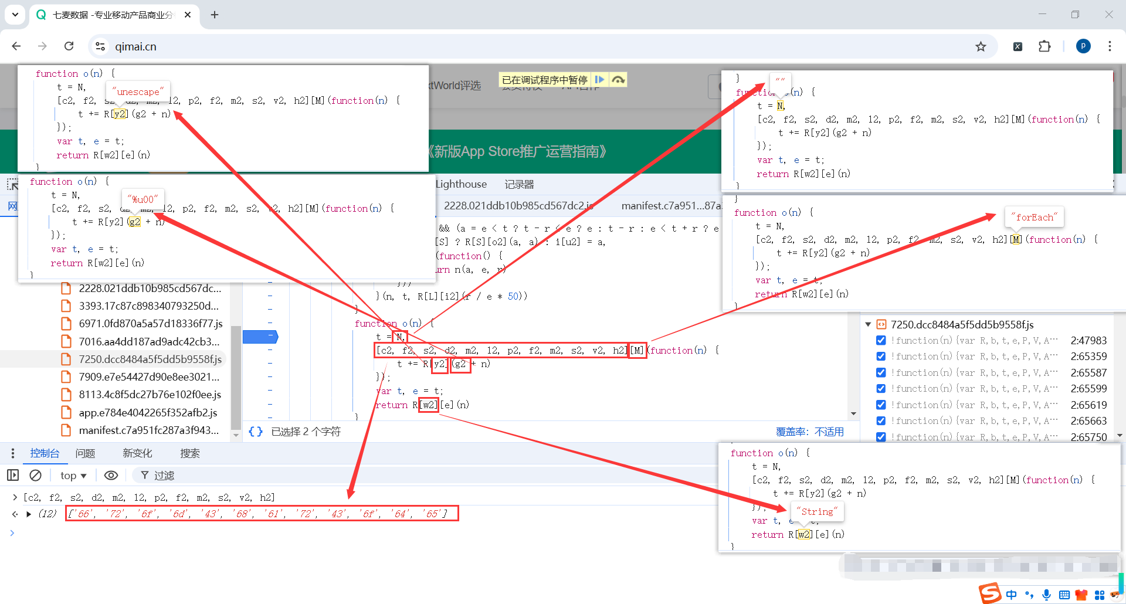Click the 覆盖率：不适用 coverage link
Screen dimensions: 1126x604
tap(810, 432)
